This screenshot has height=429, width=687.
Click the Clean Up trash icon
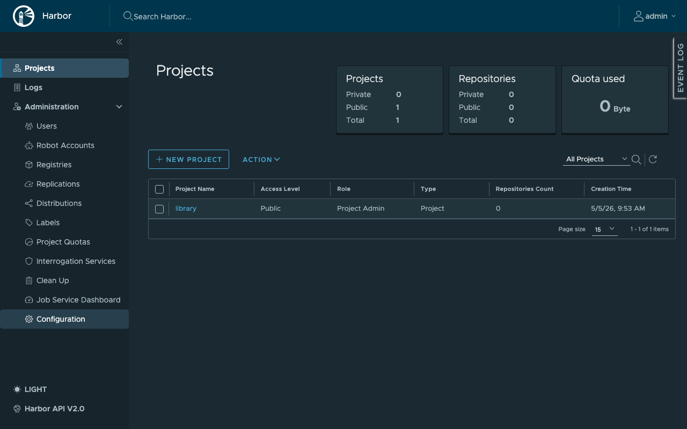tap(29, 280)
